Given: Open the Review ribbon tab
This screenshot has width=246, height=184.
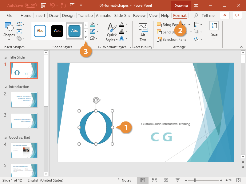Looking at the screenshot, I should pos(139,15).
